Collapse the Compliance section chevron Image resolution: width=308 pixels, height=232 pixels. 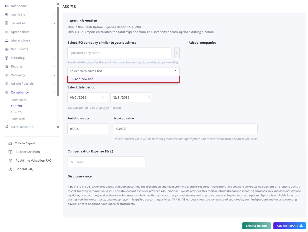coord(54,92)
